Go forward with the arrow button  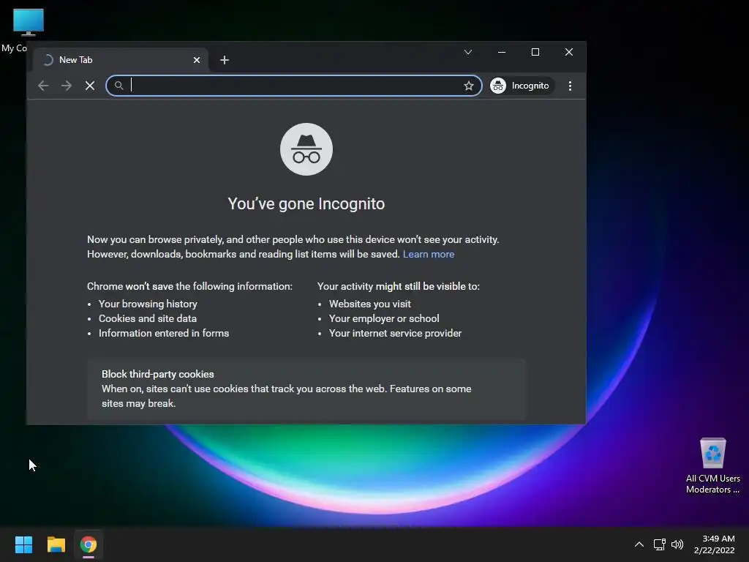click(x=67, y=86)
